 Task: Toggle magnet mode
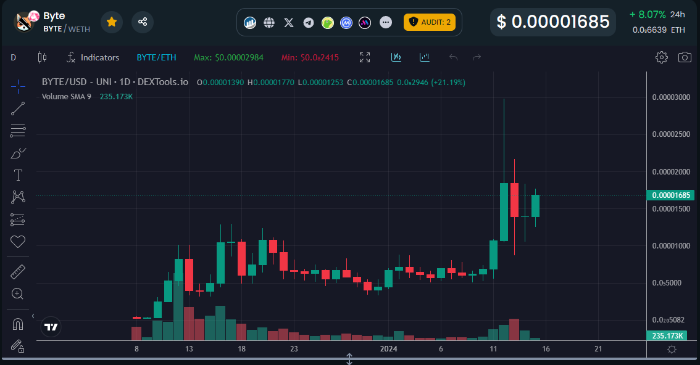18,324
